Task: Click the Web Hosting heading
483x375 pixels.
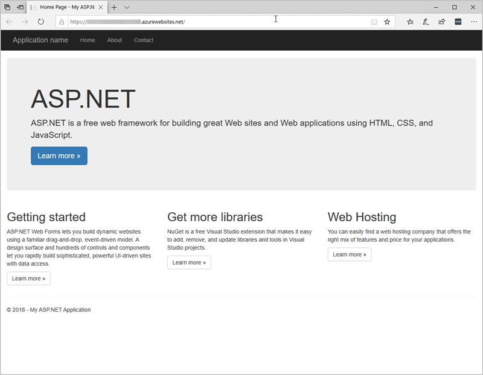Action: point(362,217)
